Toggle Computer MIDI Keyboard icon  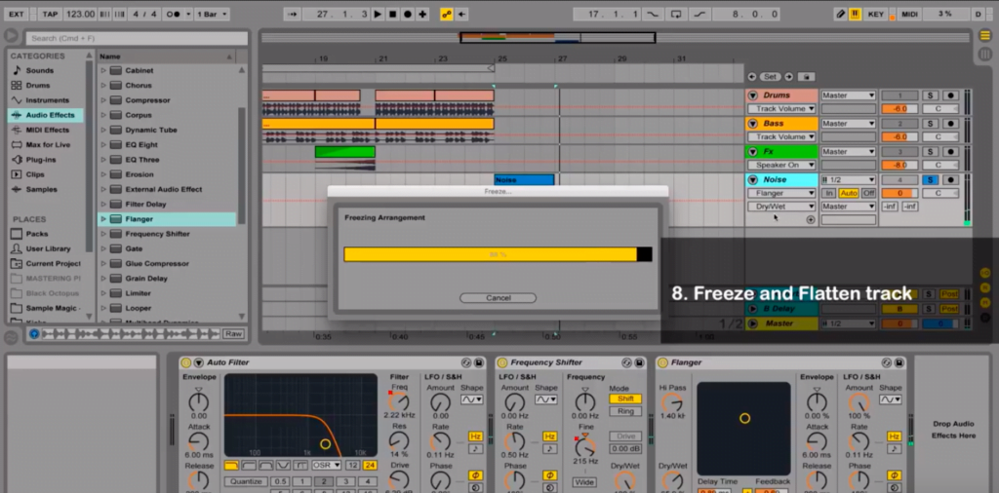point(855,14)
